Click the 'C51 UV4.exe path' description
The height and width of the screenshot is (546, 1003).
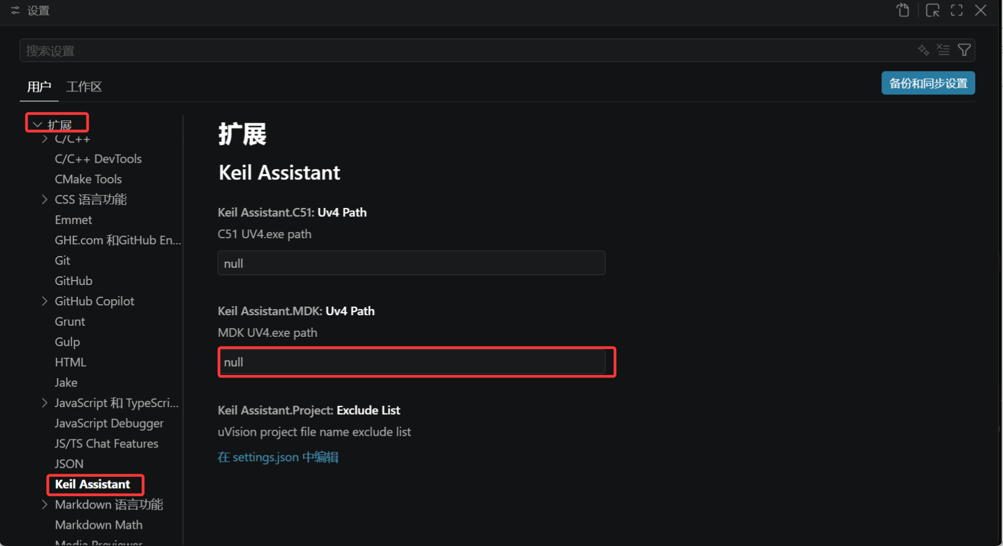(265, 234)
